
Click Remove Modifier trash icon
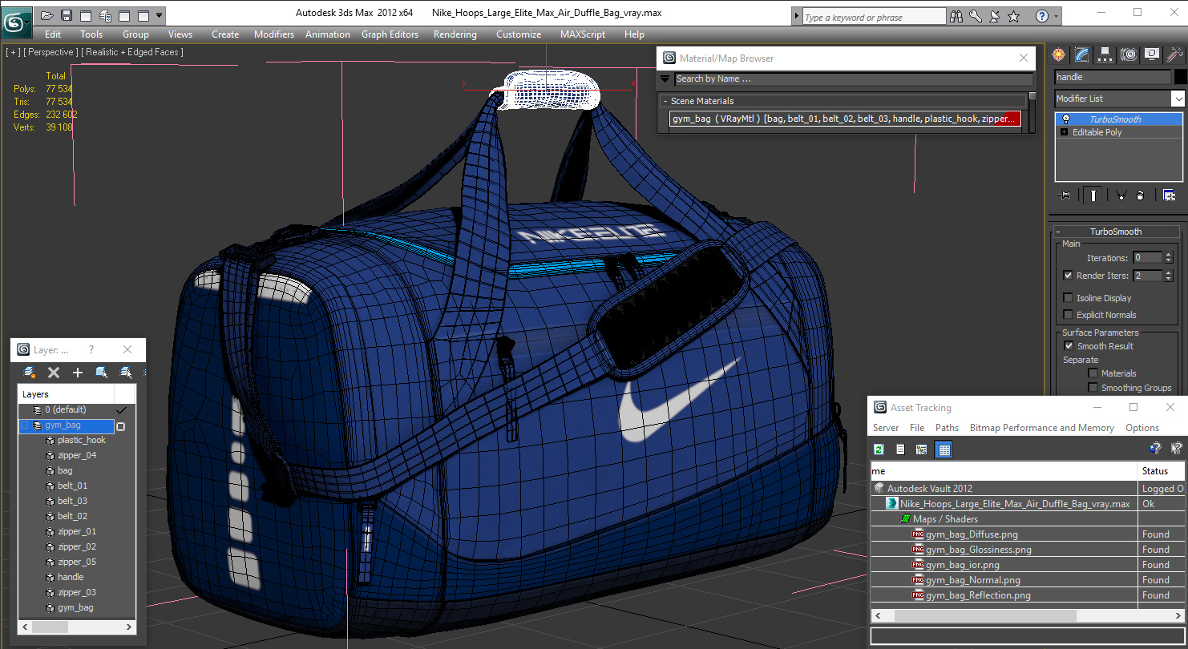tap(1141, 195)
